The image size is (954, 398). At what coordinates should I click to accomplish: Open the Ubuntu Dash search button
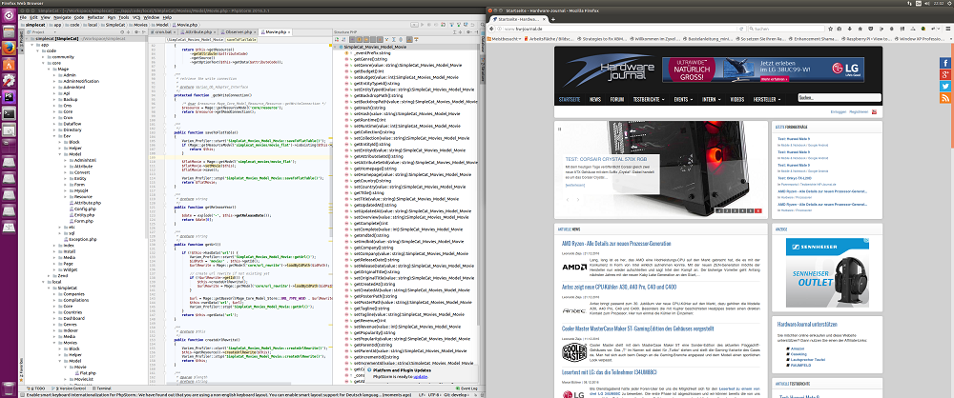(10, 15)
